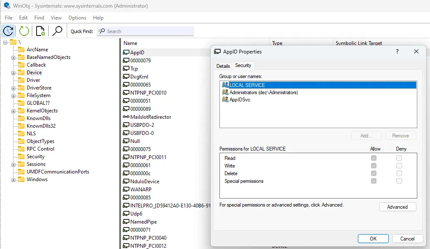Click the green Refresh toolbar icon
Viewport: 430px width, 249px height.
click(24, 31)
